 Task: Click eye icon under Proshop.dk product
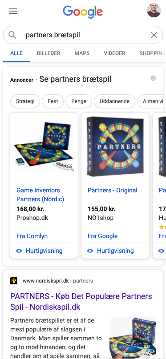click(19, 251)
